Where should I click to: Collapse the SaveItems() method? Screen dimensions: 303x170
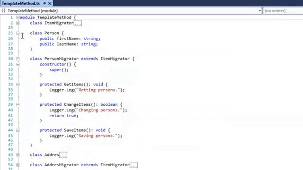point(18,130)
